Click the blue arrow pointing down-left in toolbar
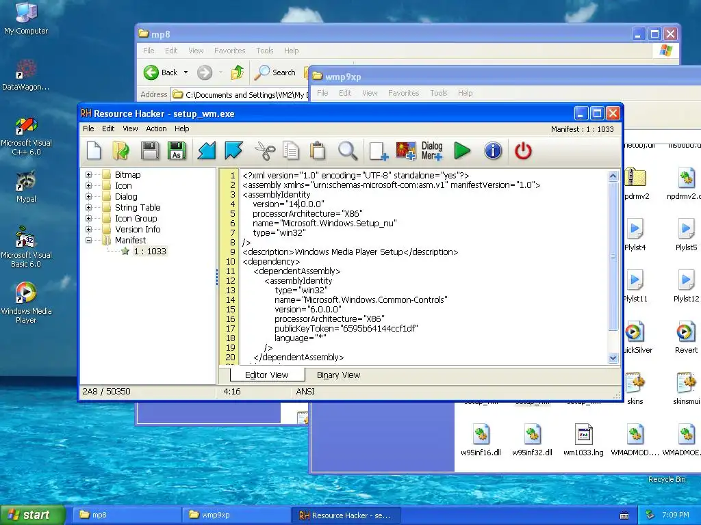The width and height of the screenshot is (701, 525). pos(207,150)
